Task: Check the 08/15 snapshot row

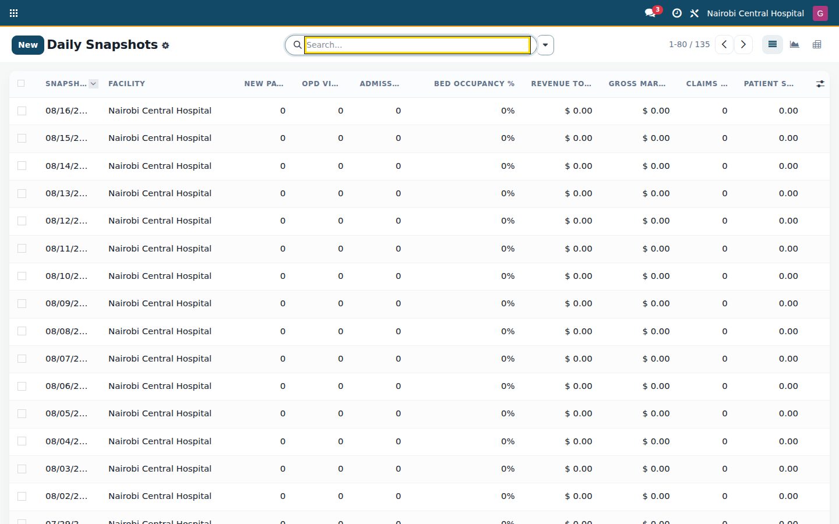Action: pos(22,138)
